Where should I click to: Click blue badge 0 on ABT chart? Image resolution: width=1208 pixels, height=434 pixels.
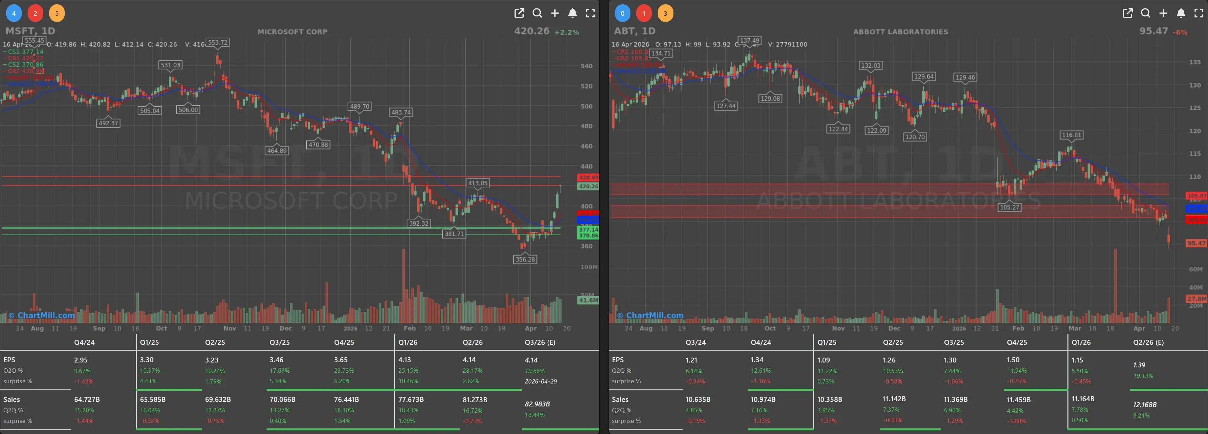(x=622, y=13)
